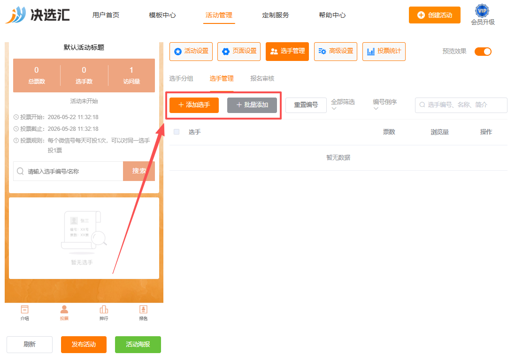
Task: Go to 用户首页 in the top nav
Action: point(106,15)
